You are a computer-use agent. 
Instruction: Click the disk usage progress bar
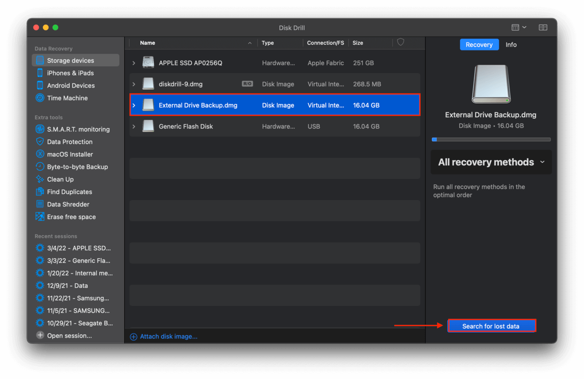pos(491,139)
